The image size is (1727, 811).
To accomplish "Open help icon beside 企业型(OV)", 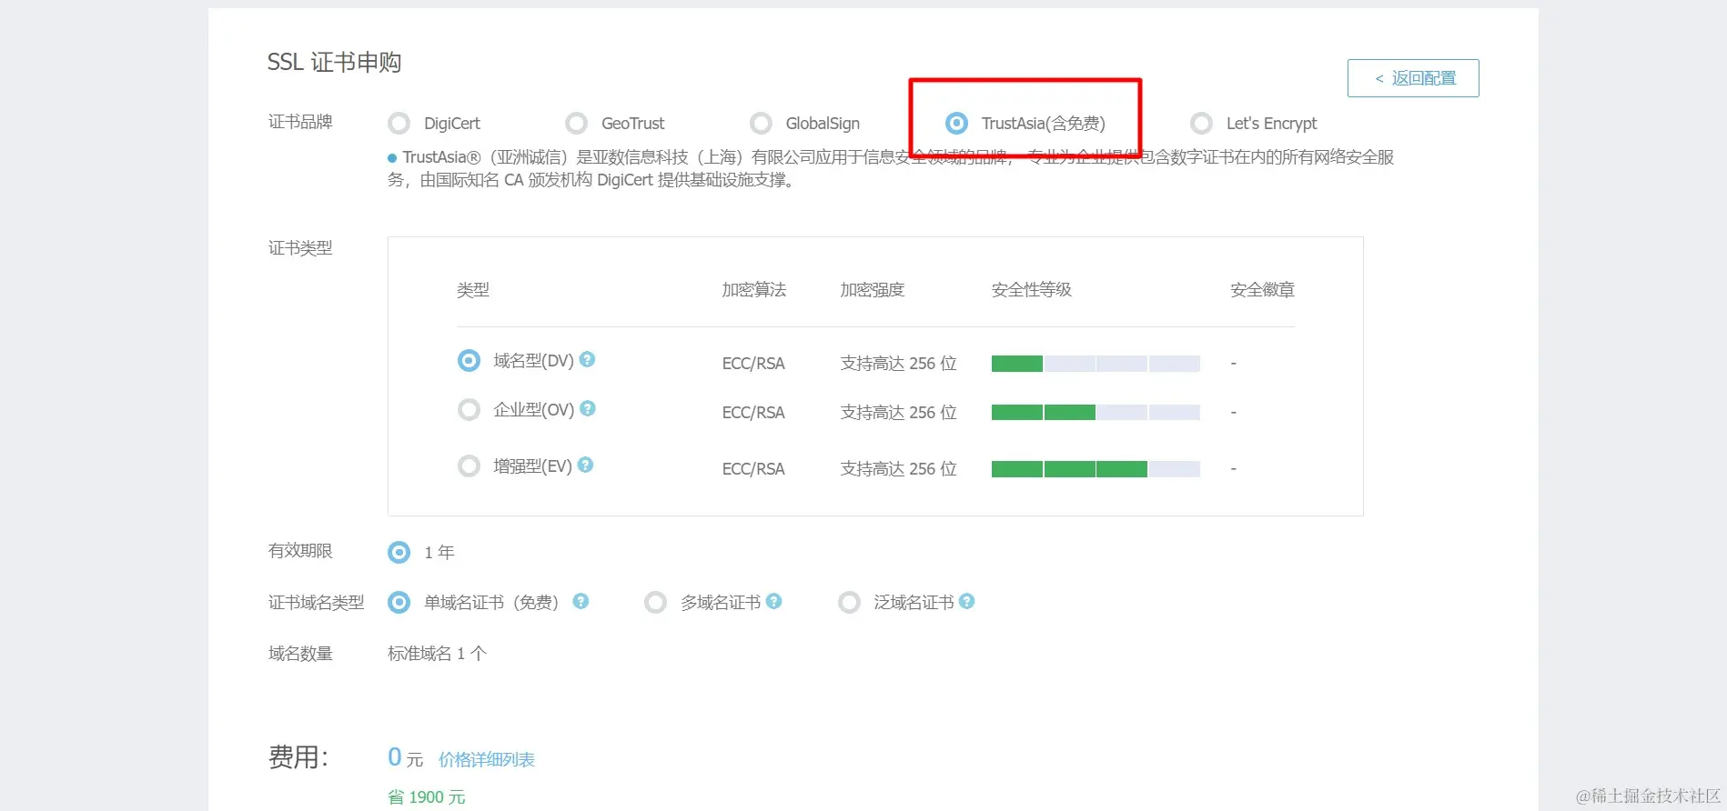I will (x=588, y=408).
